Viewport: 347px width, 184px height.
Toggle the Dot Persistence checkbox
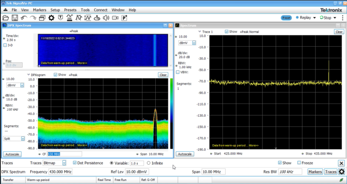[x=74, y=163]
